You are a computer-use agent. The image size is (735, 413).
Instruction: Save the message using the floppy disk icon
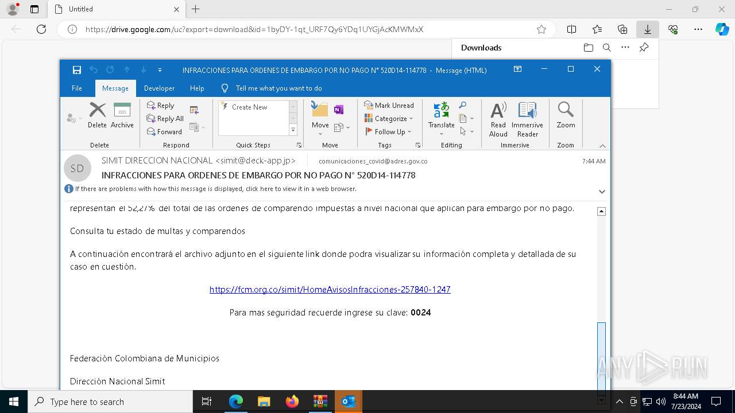(x=77, y=70)
